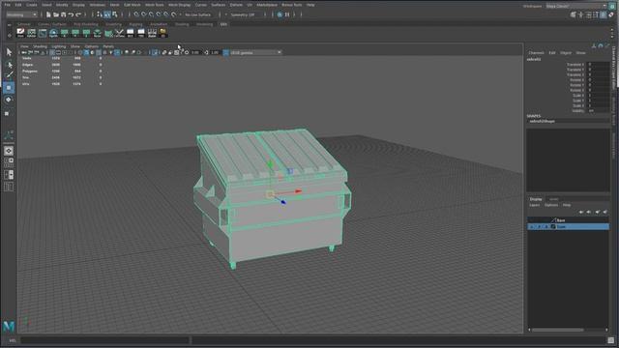619x348 pixels.
Task: Open the Edit Mesh menu
Action: (x=133, y=5)
